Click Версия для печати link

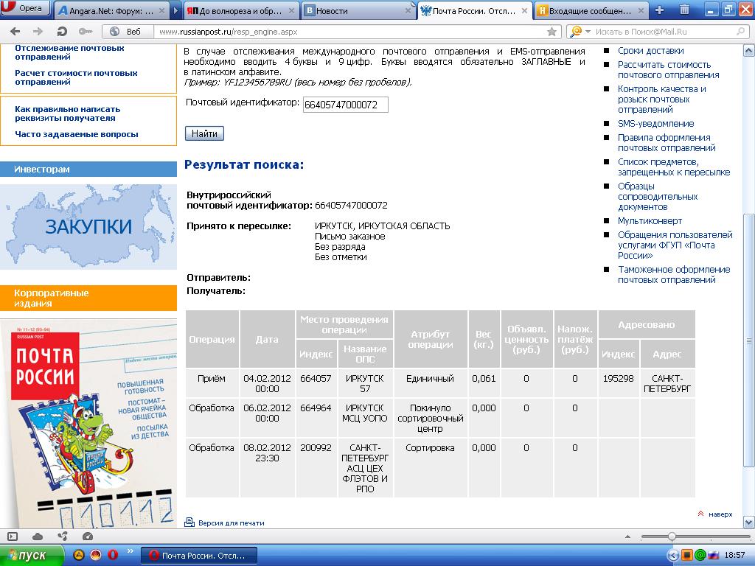coord(231,523)
